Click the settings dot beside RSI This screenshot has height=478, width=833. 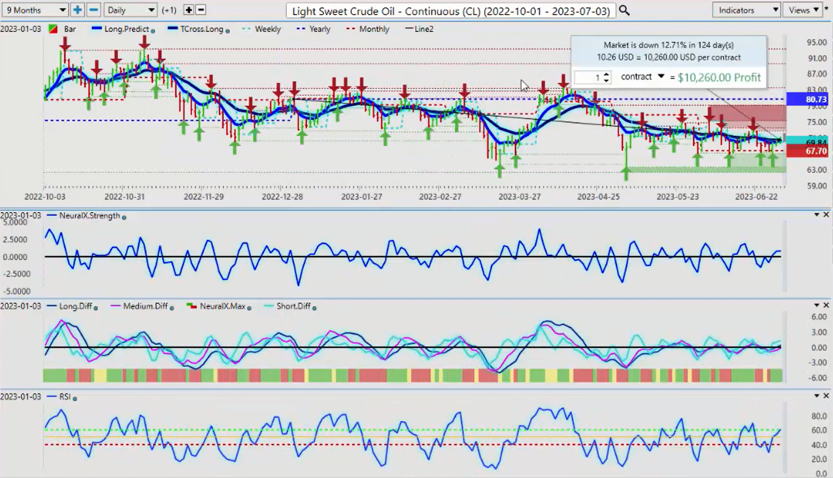pos(75,398)
